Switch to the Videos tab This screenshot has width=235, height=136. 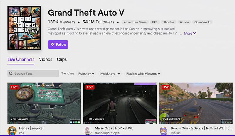46,59
